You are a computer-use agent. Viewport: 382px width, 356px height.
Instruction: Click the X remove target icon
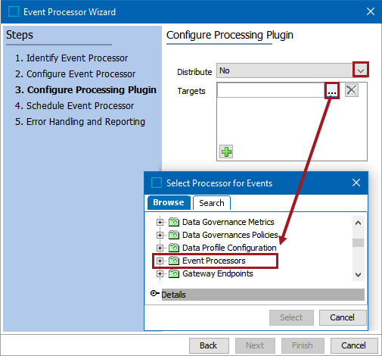[x=352, y=90]
